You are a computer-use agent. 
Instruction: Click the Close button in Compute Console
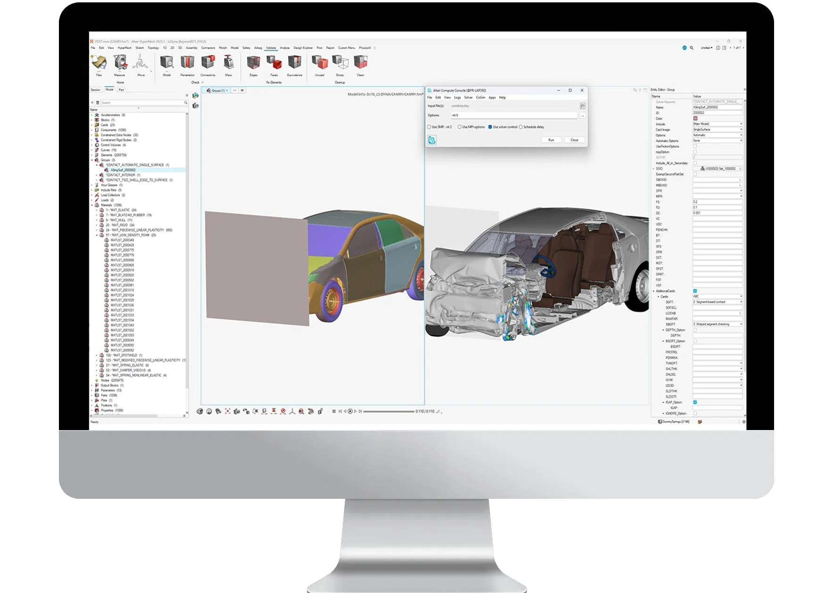click(574, 140)
